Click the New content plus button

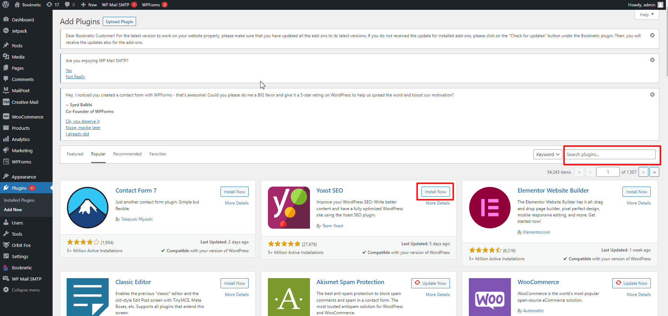point(89,5)
